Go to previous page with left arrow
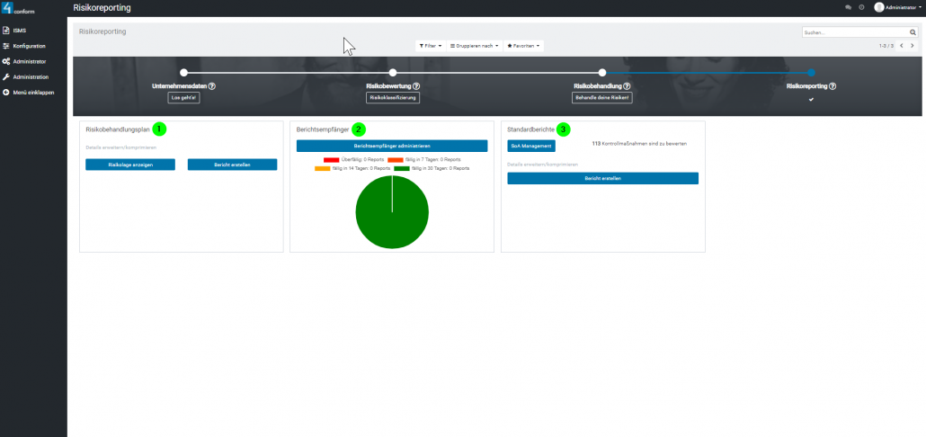The image size is (926, 437). point(902,45)
